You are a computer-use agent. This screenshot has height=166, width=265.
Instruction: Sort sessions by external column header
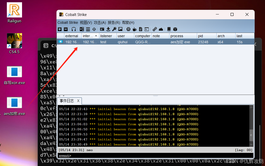click(73, 36)
